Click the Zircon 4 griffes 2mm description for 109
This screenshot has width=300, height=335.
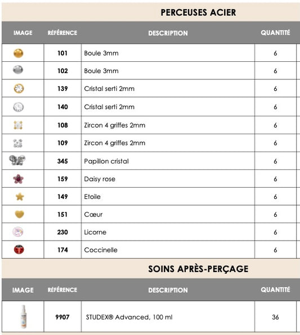[x=115, y=143]
